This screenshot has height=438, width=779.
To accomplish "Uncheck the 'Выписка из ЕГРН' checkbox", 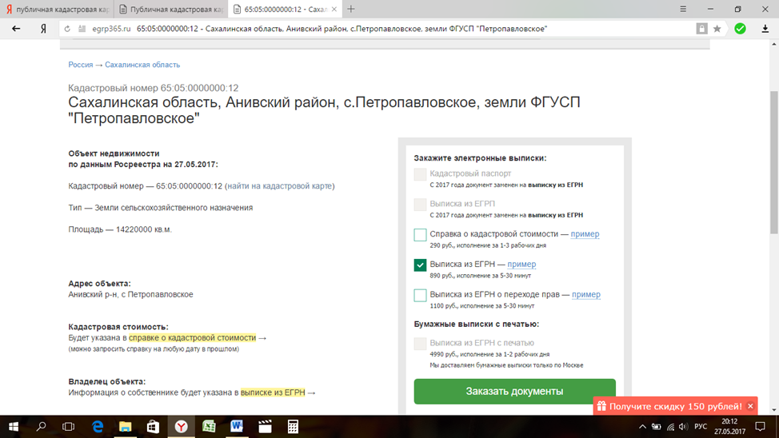I will point(420,265).
